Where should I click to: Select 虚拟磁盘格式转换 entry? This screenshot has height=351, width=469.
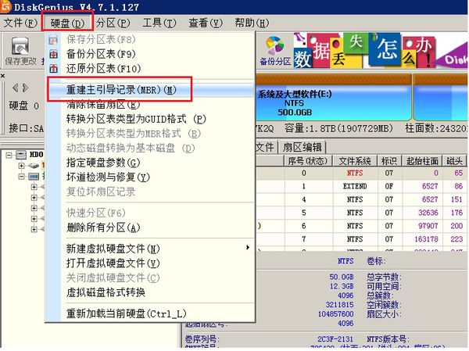click(x=150, y=292)
